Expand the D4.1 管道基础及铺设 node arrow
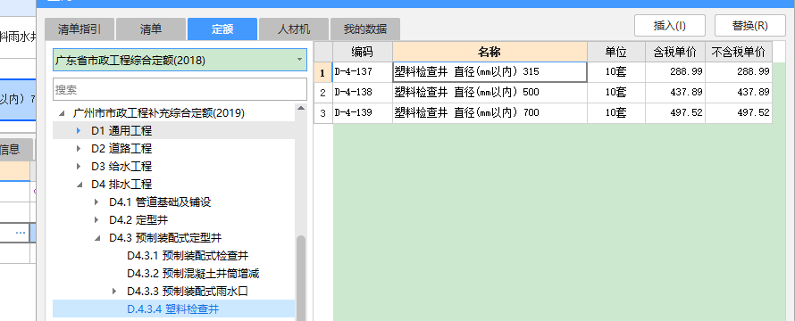The width and height of the screenshot is (795, 321). point(96,202)
